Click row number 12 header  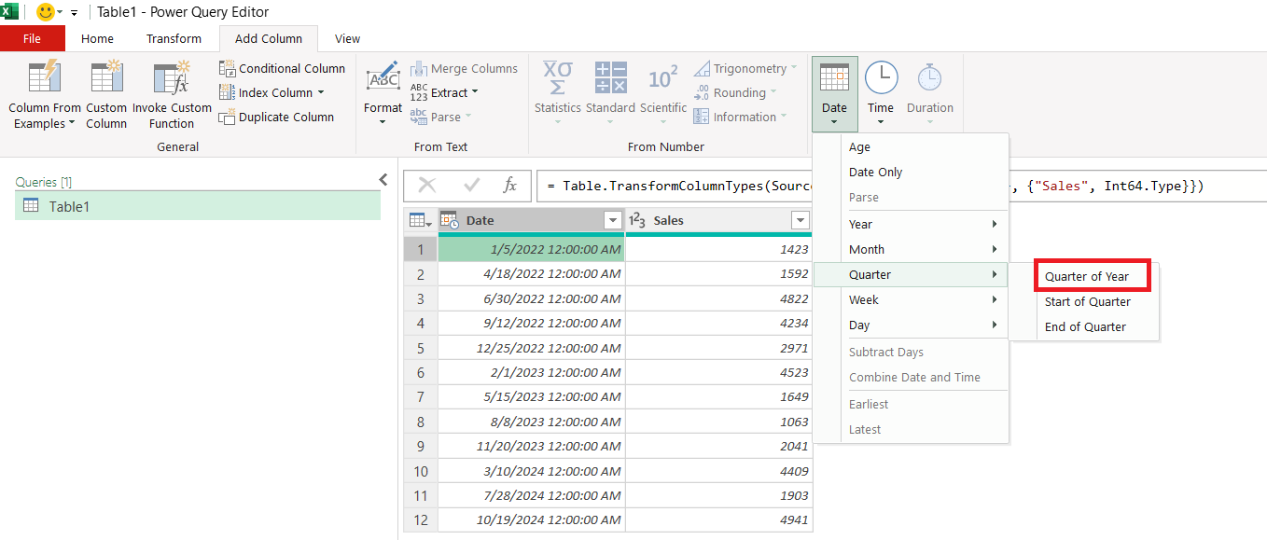421,519
